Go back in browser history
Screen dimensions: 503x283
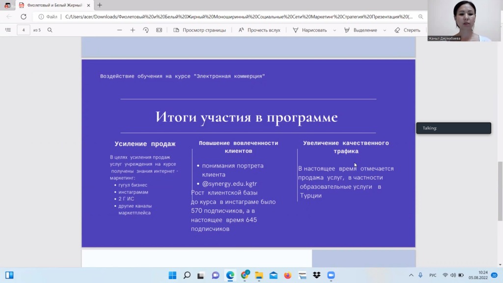(9, 17)
